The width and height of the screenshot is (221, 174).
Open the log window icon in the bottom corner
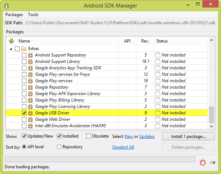coord(212,163)
